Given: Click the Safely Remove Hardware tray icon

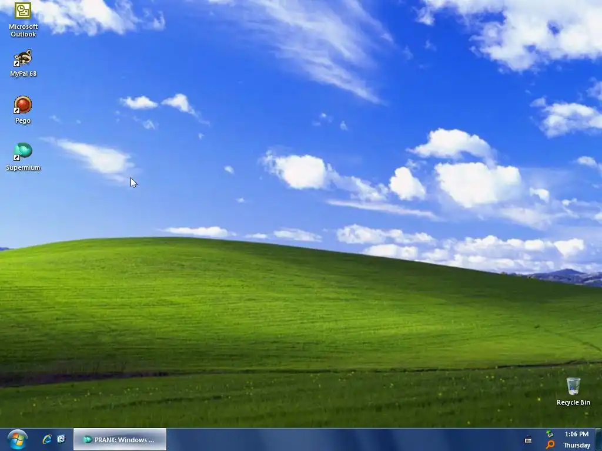Looking at the screenshot, I should 550,434.
